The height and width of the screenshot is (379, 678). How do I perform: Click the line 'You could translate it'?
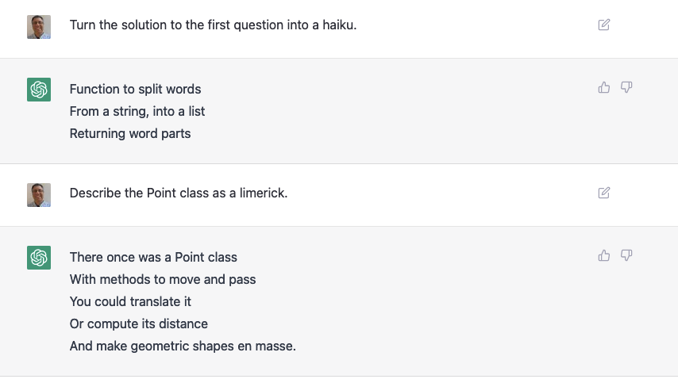coord(130,301)
